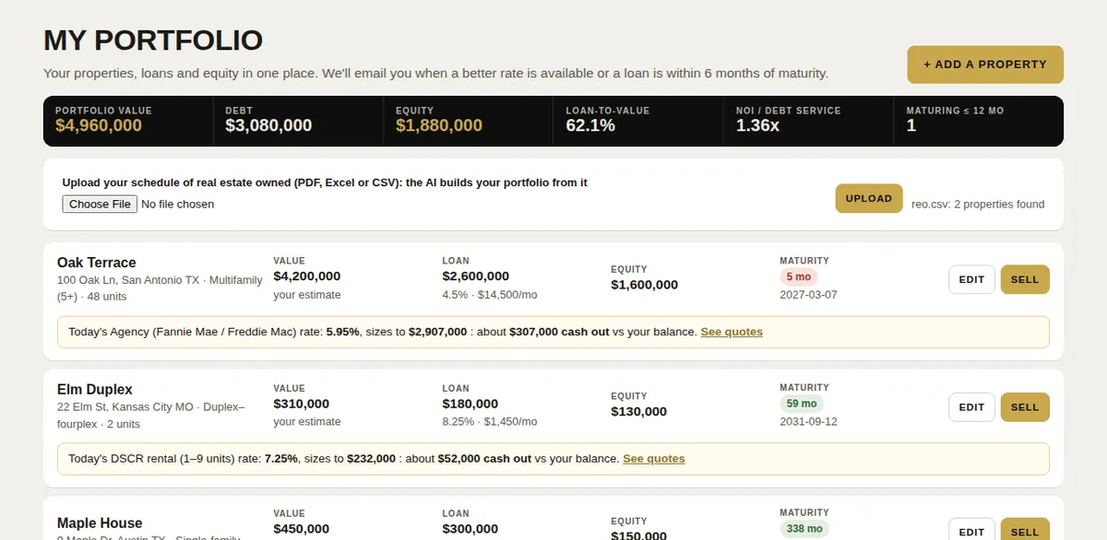Click Elm Duplex equity $130,000
The image size is (1107, 540).
click(638, 412)
